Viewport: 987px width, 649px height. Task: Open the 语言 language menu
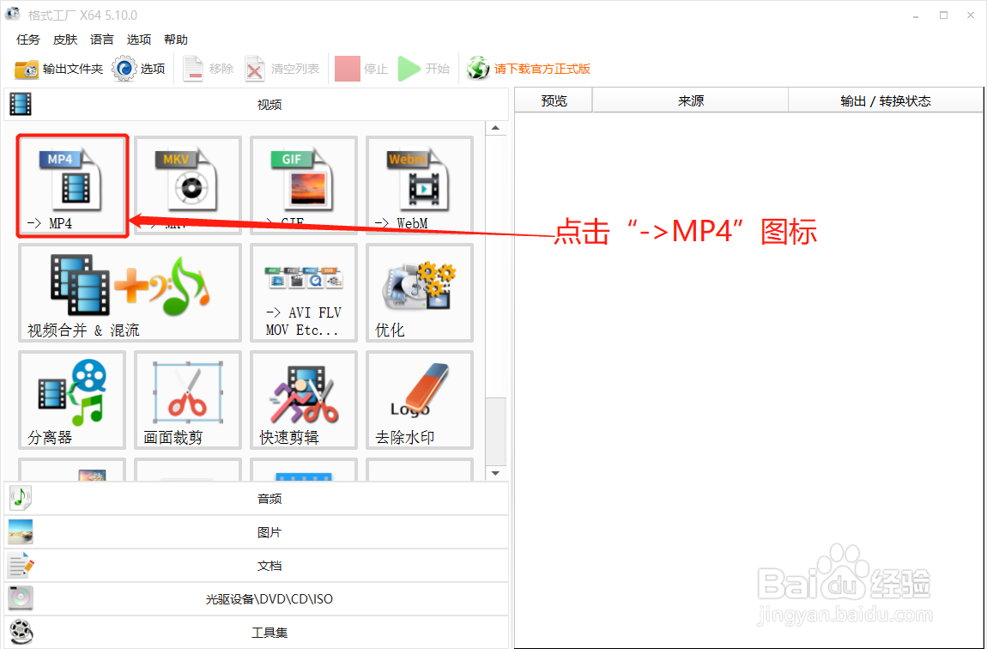[x=101, y=39]
